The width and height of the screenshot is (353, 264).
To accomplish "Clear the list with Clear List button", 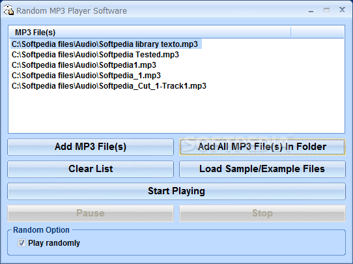I will [91, 169].
